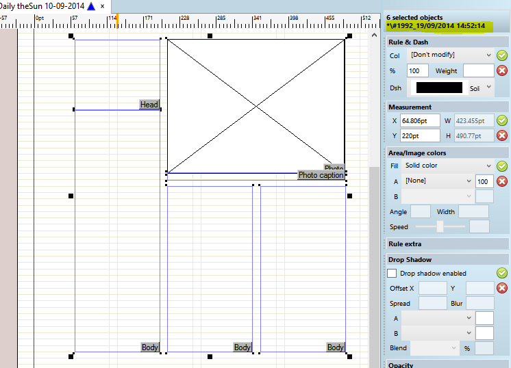
Task: Click the 6 selected objects text
Action: coord(414,18)
